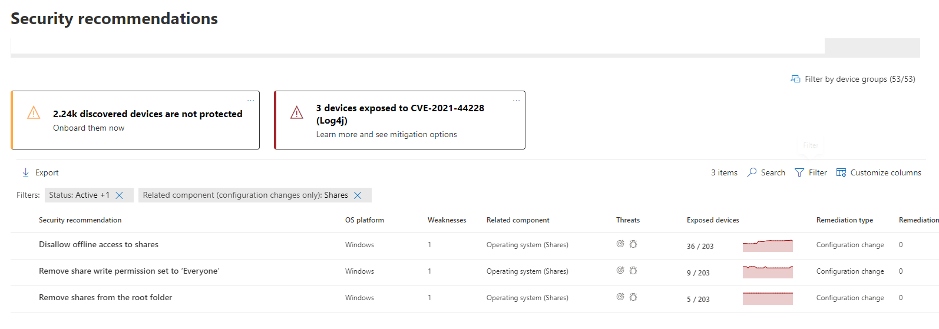939x329 pixels.
Task: Open Disallow offline access to shares recommendation
Action: [x=98, y=244]
